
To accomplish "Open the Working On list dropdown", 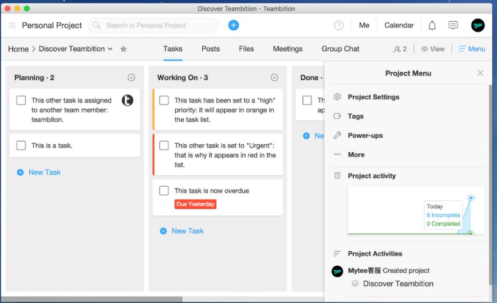I will 274,78.
